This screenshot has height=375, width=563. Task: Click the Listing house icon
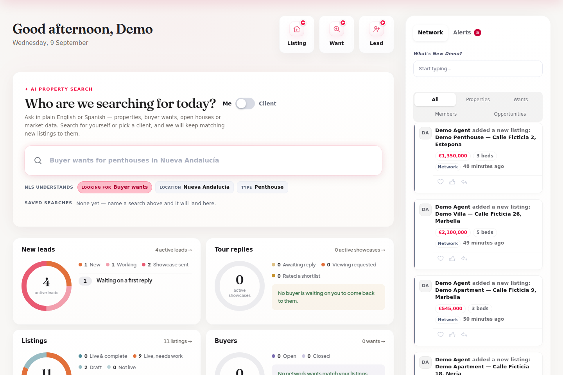[x=297, y=29]
